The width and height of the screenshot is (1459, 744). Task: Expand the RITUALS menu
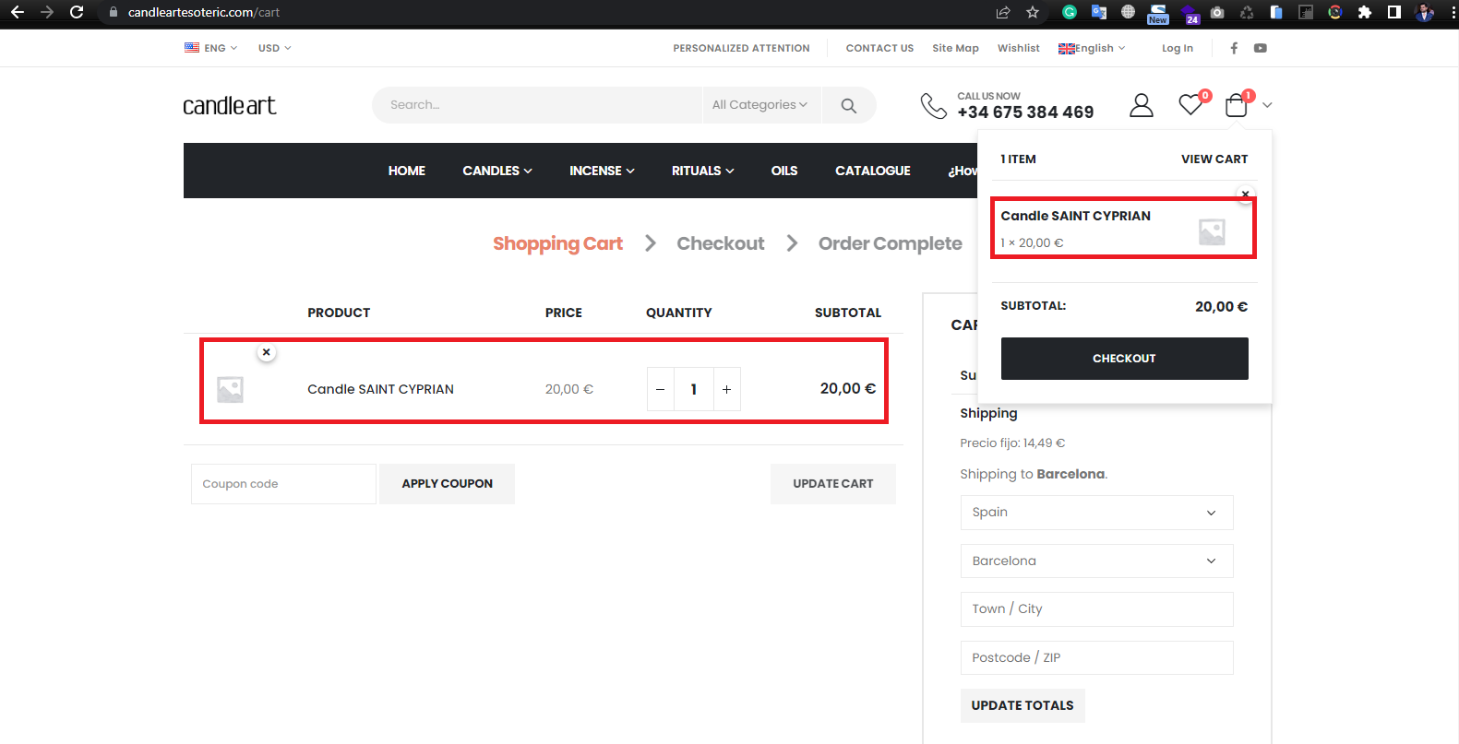[702, 171]
